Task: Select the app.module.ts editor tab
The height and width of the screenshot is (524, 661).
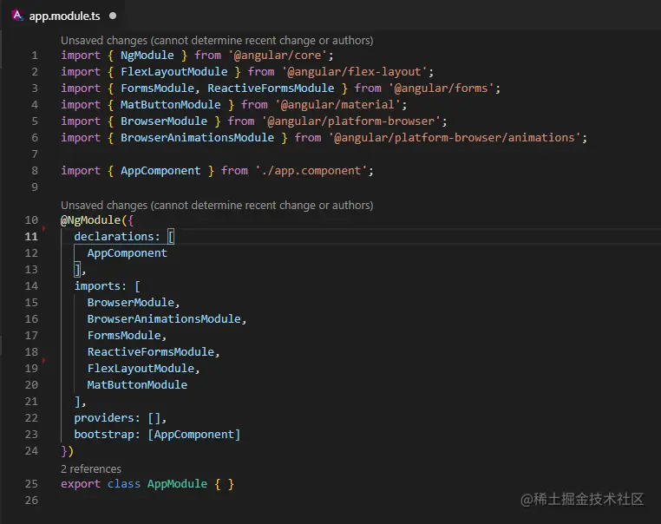Action: click(x=63, y=16)
